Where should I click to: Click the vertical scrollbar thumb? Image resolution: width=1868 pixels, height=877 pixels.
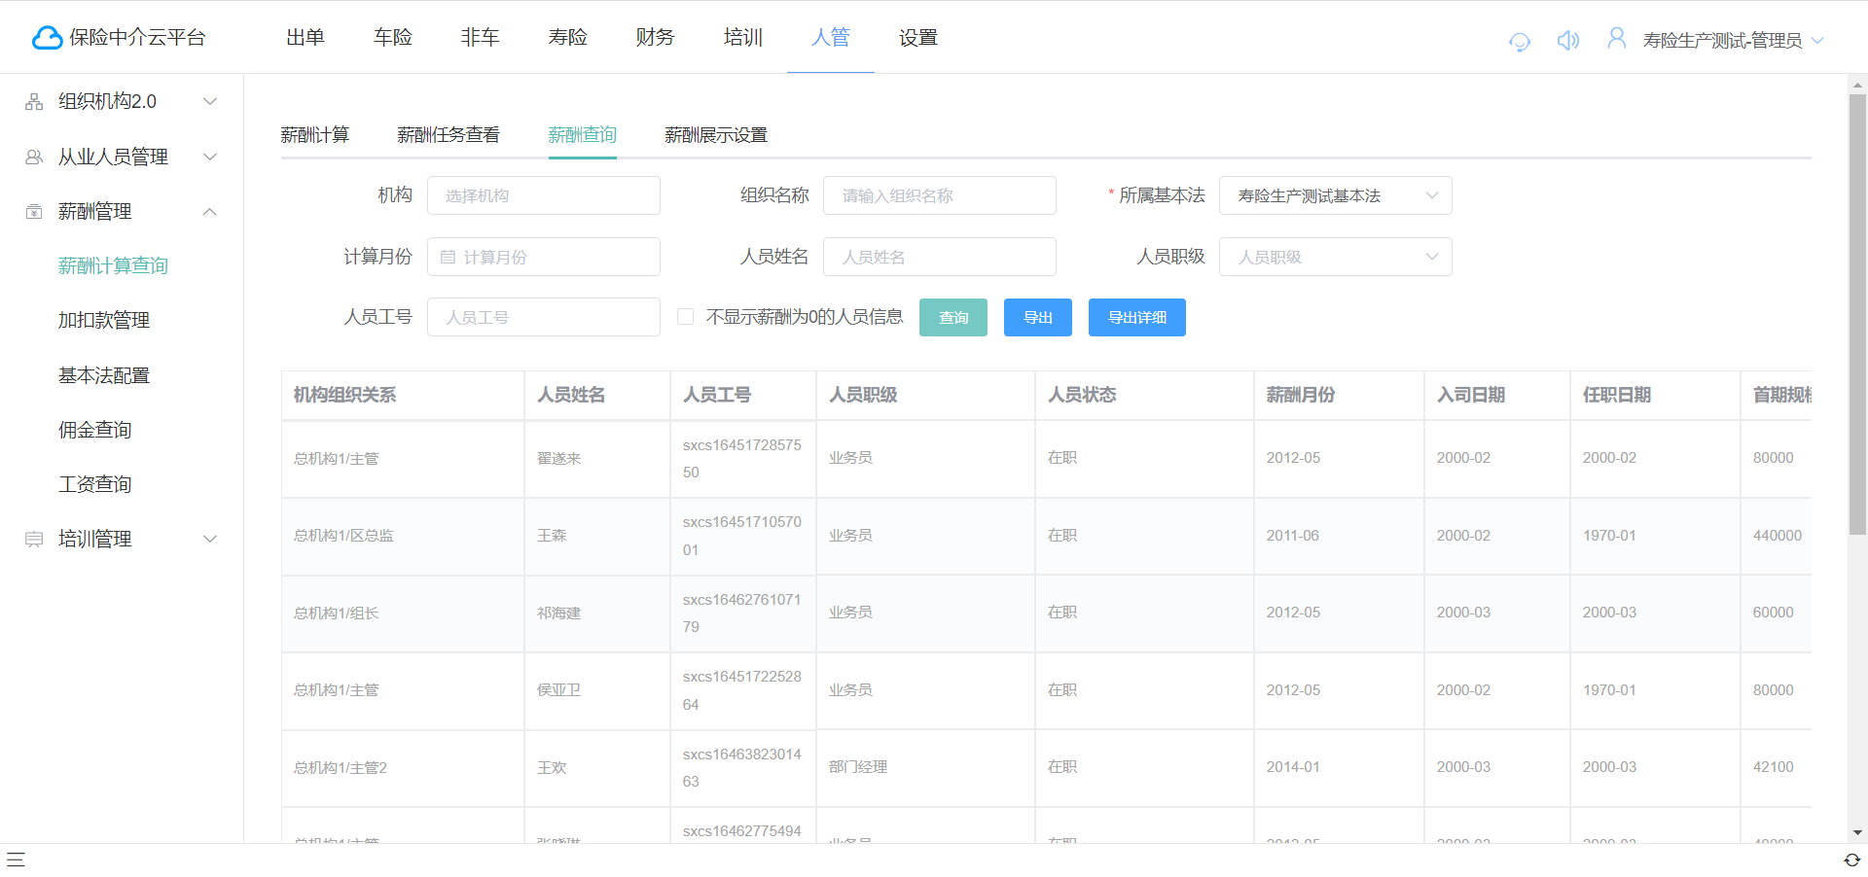(1857, 314)
